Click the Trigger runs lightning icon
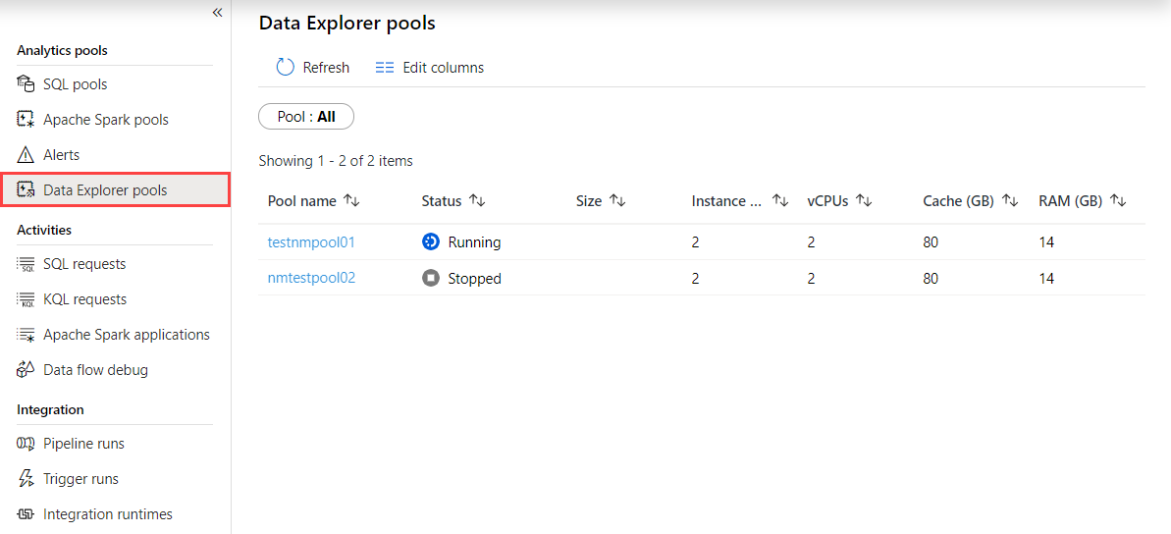The width and height of the screenshot is (1171, 534). [x=26, y=479]
